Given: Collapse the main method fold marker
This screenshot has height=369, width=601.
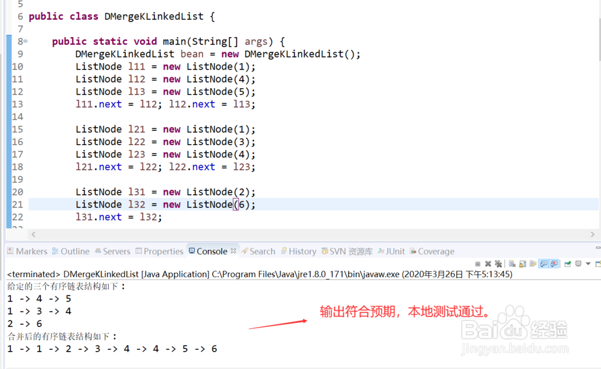Looking at the screenshot, I should point(26,41).
